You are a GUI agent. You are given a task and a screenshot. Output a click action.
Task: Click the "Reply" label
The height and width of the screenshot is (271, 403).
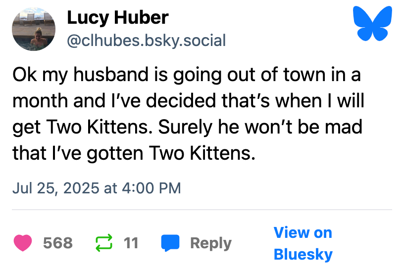coord(210,243)
